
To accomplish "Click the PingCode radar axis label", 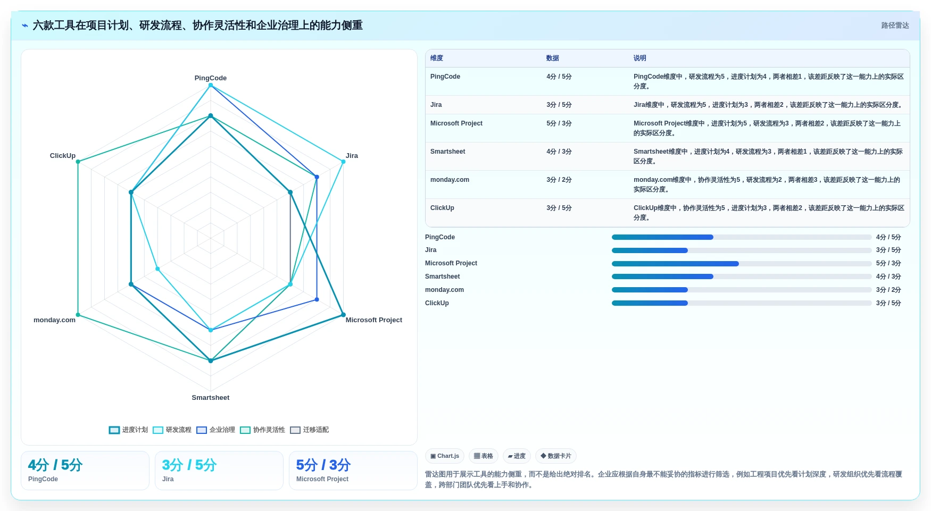I will (211, 78).
